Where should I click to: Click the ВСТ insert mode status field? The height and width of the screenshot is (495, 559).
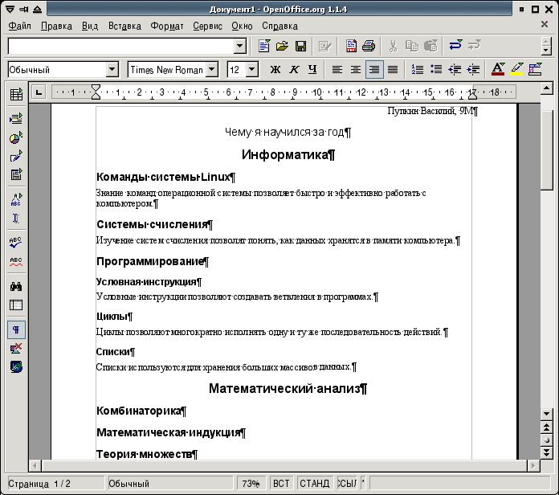click(281, 483)
